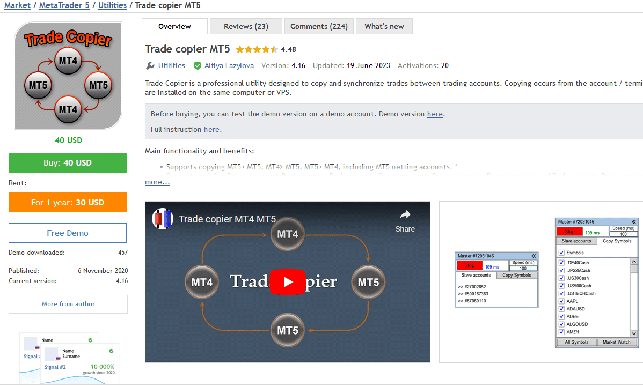
Task: Open the Alfiya Fazylova author link
Action: point(229,65)
